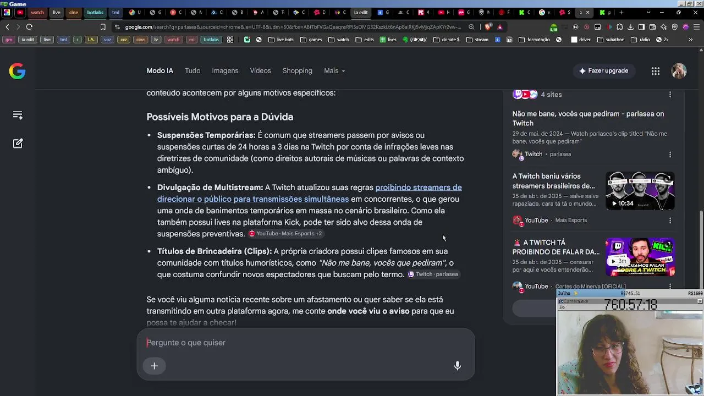Click the Fazer upgrade button
This screenshot has height=396, width=704.
tap(603, 71)
